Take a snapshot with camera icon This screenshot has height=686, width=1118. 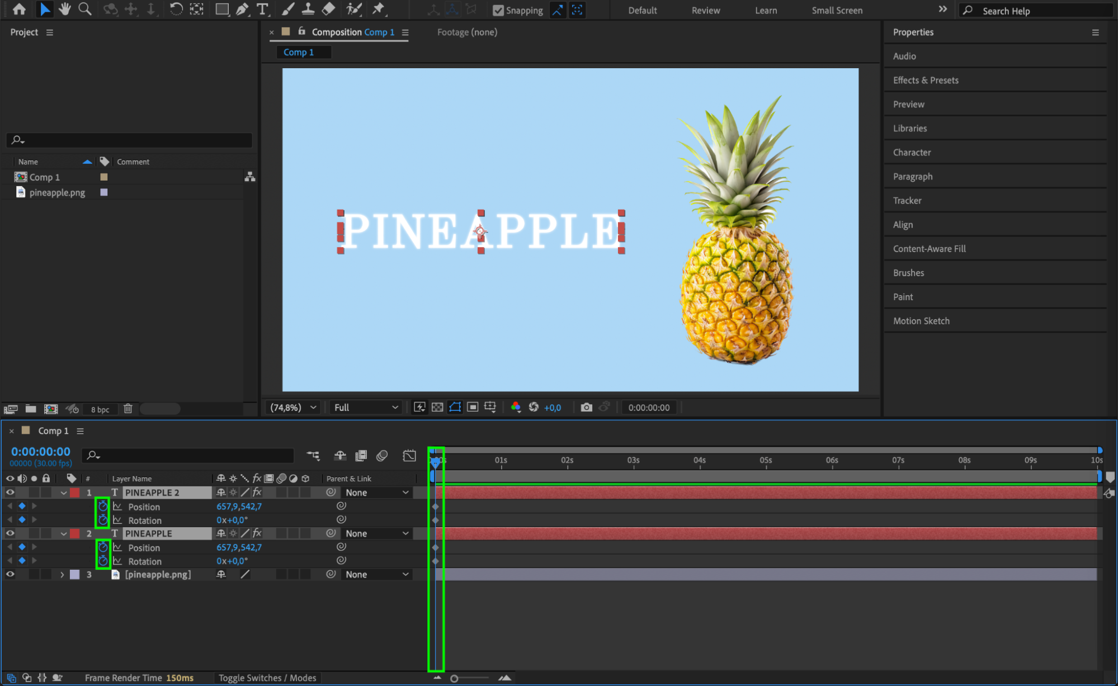586,407
